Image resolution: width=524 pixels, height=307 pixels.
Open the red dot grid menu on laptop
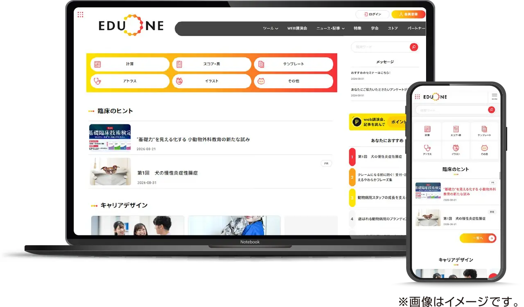tap(81, 15)
